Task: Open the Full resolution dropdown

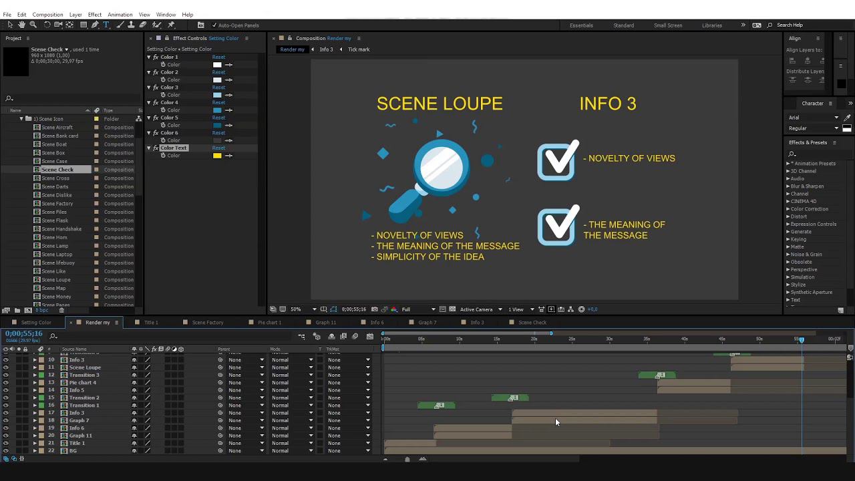Action: [418, 309]
